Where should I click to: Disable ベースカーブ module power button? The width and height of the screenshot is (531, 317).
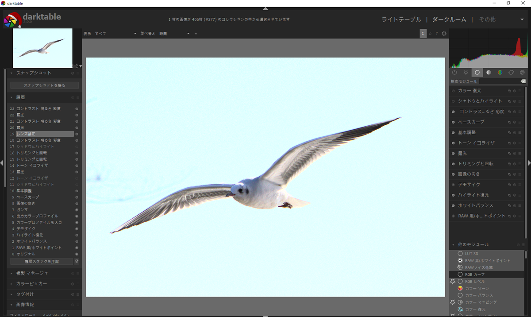click(453, 122)
